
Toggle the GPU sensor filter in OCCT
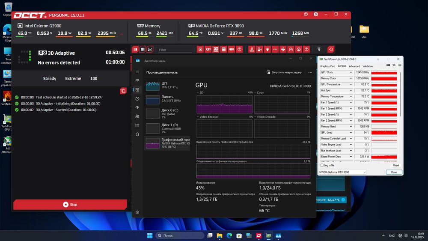208,49
